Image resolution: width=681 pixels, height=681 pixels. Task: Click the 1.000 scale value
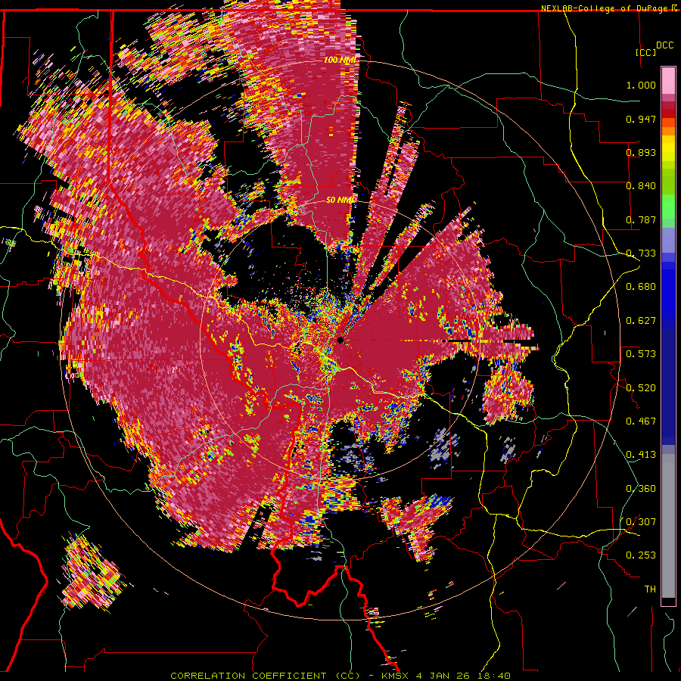point(641,85)
